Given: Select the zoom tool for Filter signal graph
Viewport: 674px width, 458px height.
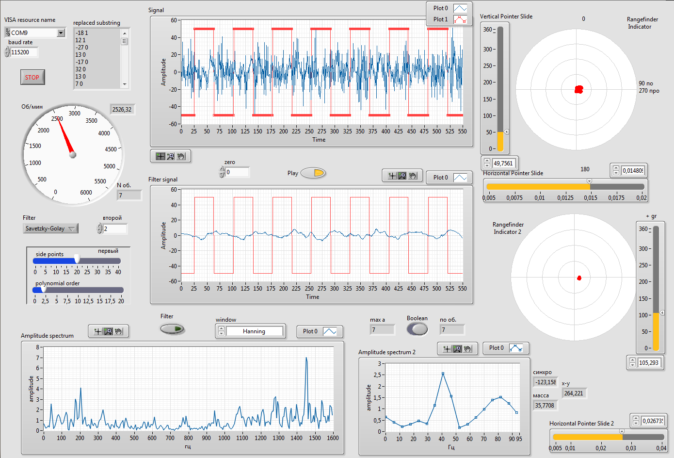Looking at the screenshot, I should 402,176.
